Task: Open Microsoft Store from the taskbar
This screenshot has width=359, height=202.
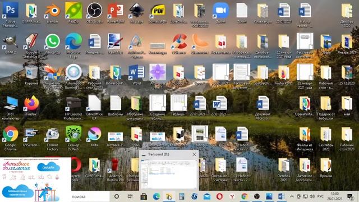Action: click(x=144, y=196)
